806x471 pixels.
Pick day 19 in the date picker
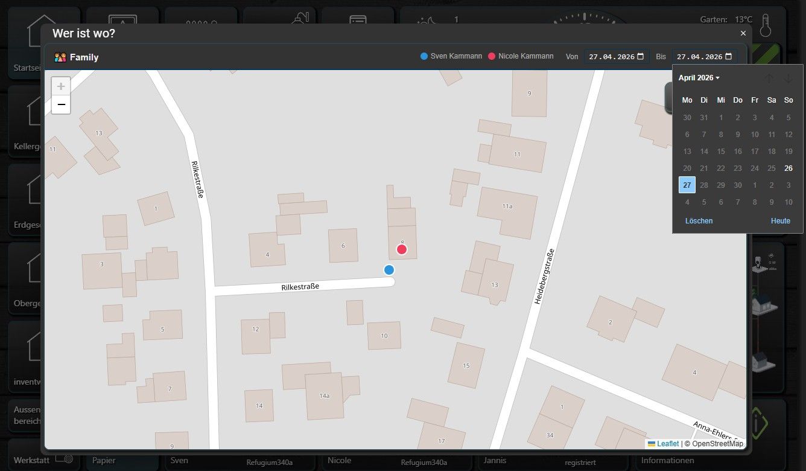pyautogui.click(x=789, y=151)
